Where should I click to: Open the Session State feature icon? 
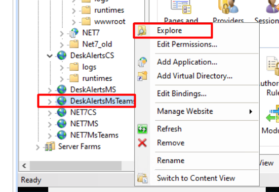(x=272, y=7)
